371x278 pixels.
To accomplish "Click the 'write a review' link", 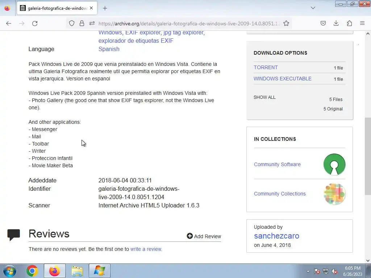I will 146,249.
